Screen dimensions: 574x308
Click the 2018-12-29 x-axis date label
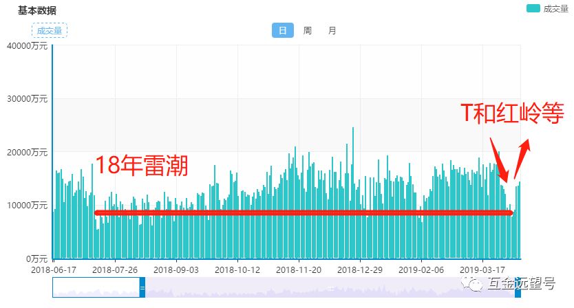pos(360,270)
